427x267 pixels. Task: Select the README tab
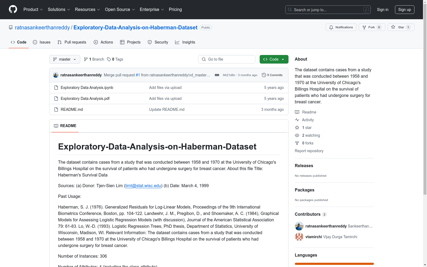tap(65, 126)
